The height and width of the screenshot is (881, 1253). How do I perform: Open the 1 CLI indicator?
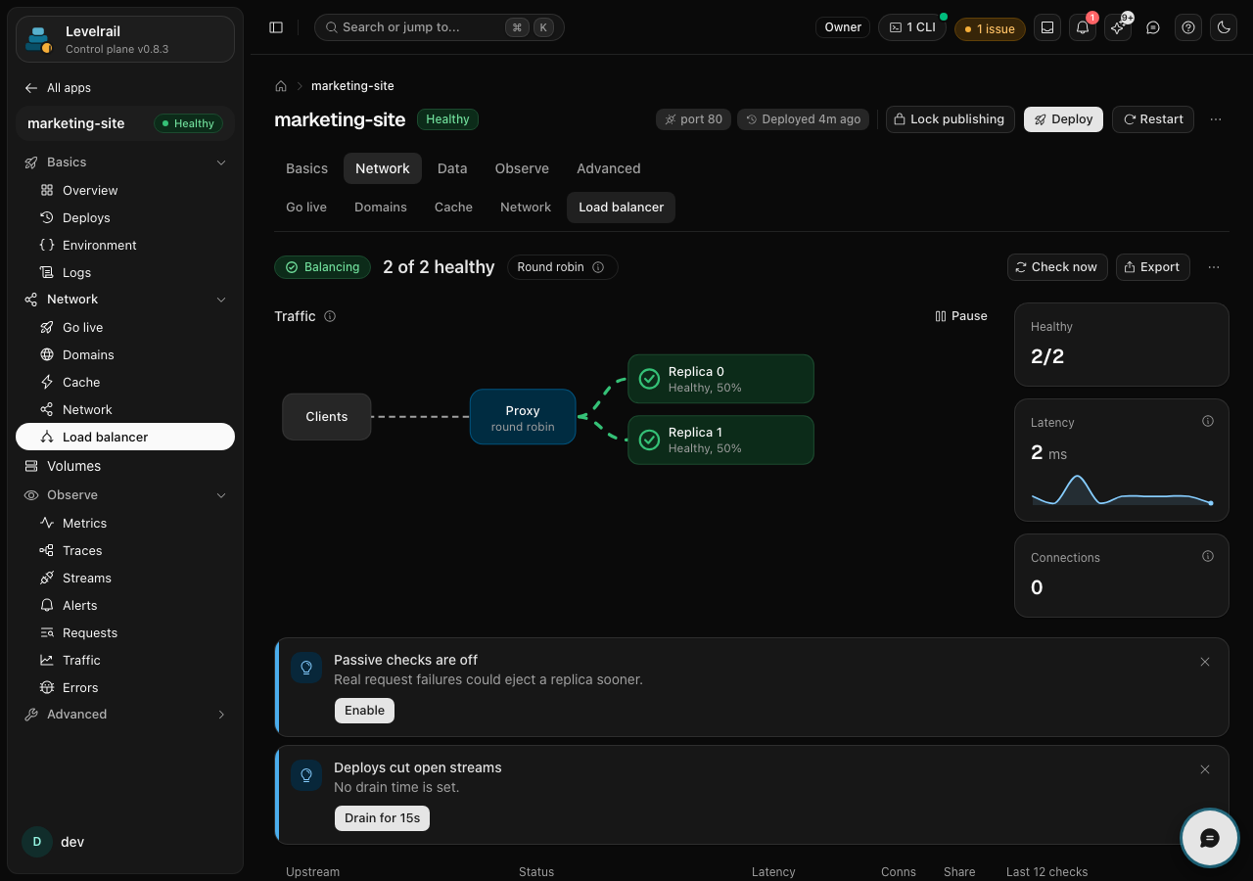[911, 27]
